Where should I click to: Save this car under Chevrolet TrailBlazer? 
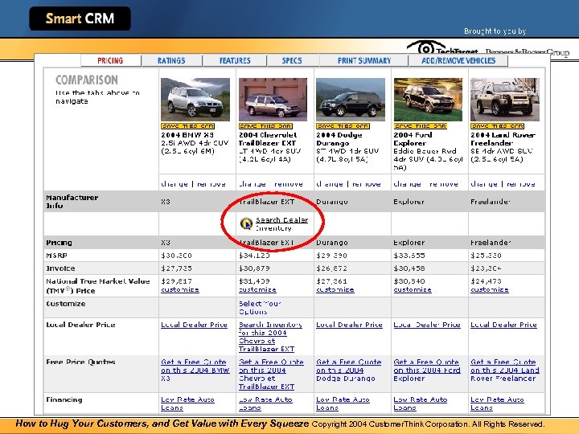(265, 126)
